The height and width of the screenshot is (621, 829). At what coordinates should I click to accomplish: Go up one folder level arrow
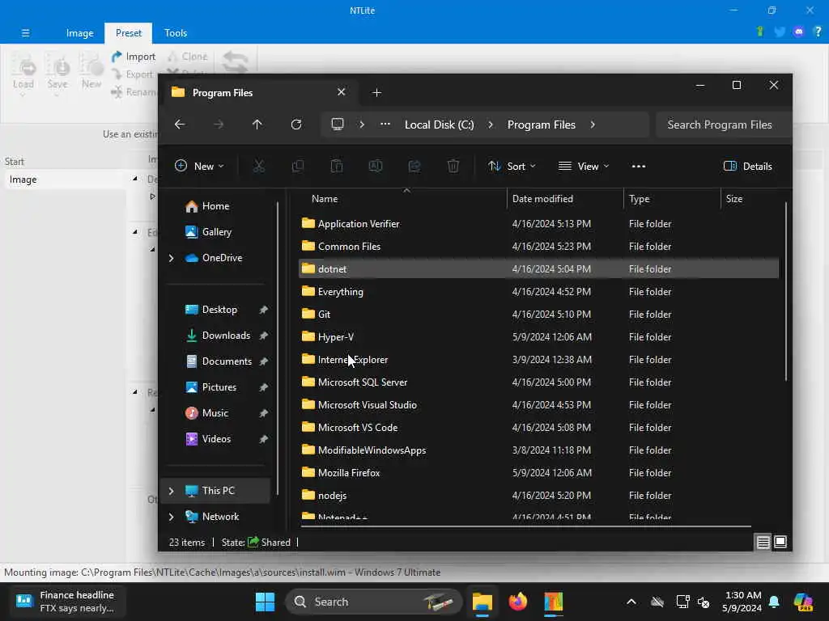pos(257,125)
